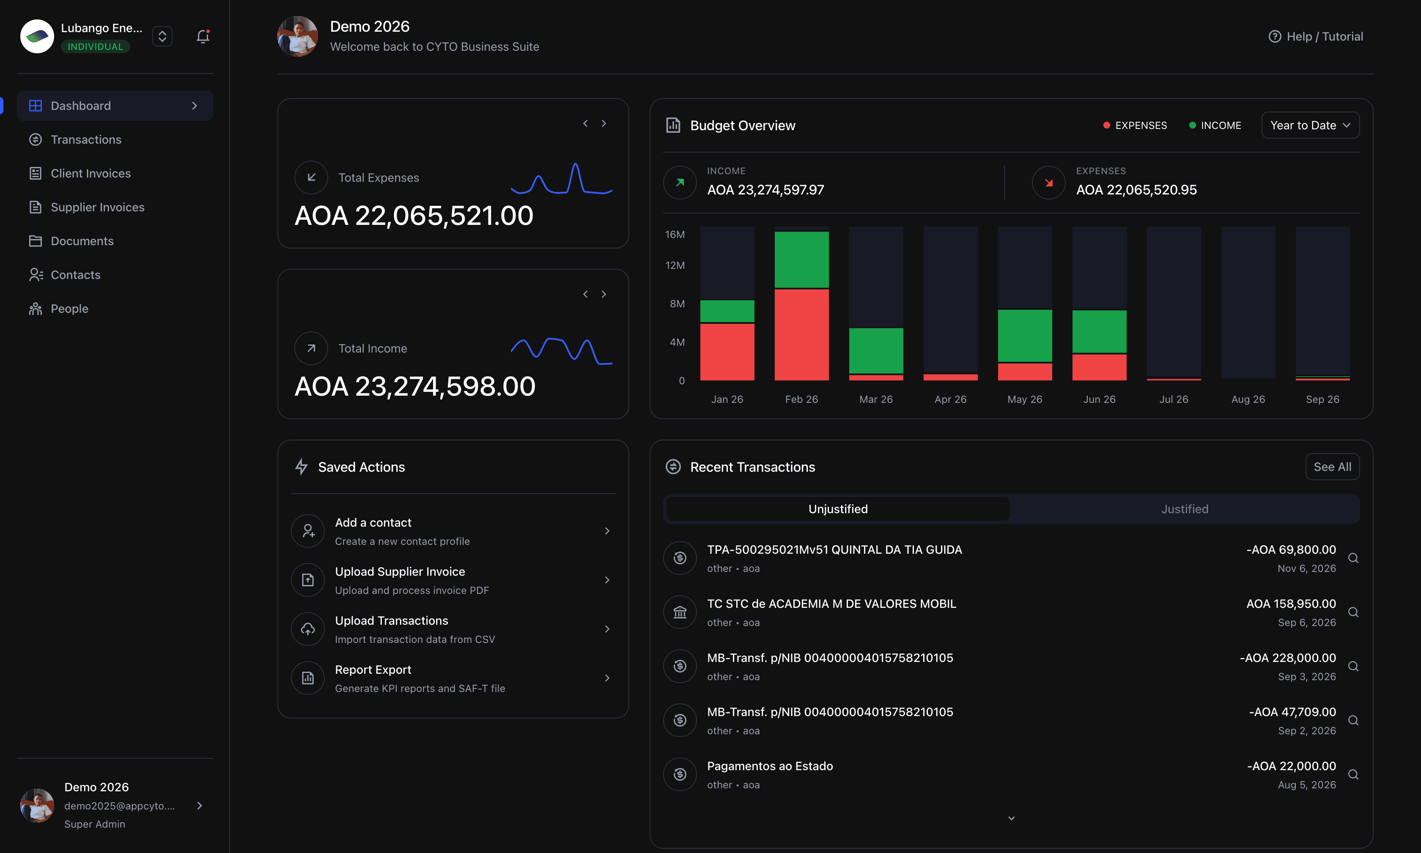Open Transactions in the sidebar
1421x853 pixels.
coord(115,139)
